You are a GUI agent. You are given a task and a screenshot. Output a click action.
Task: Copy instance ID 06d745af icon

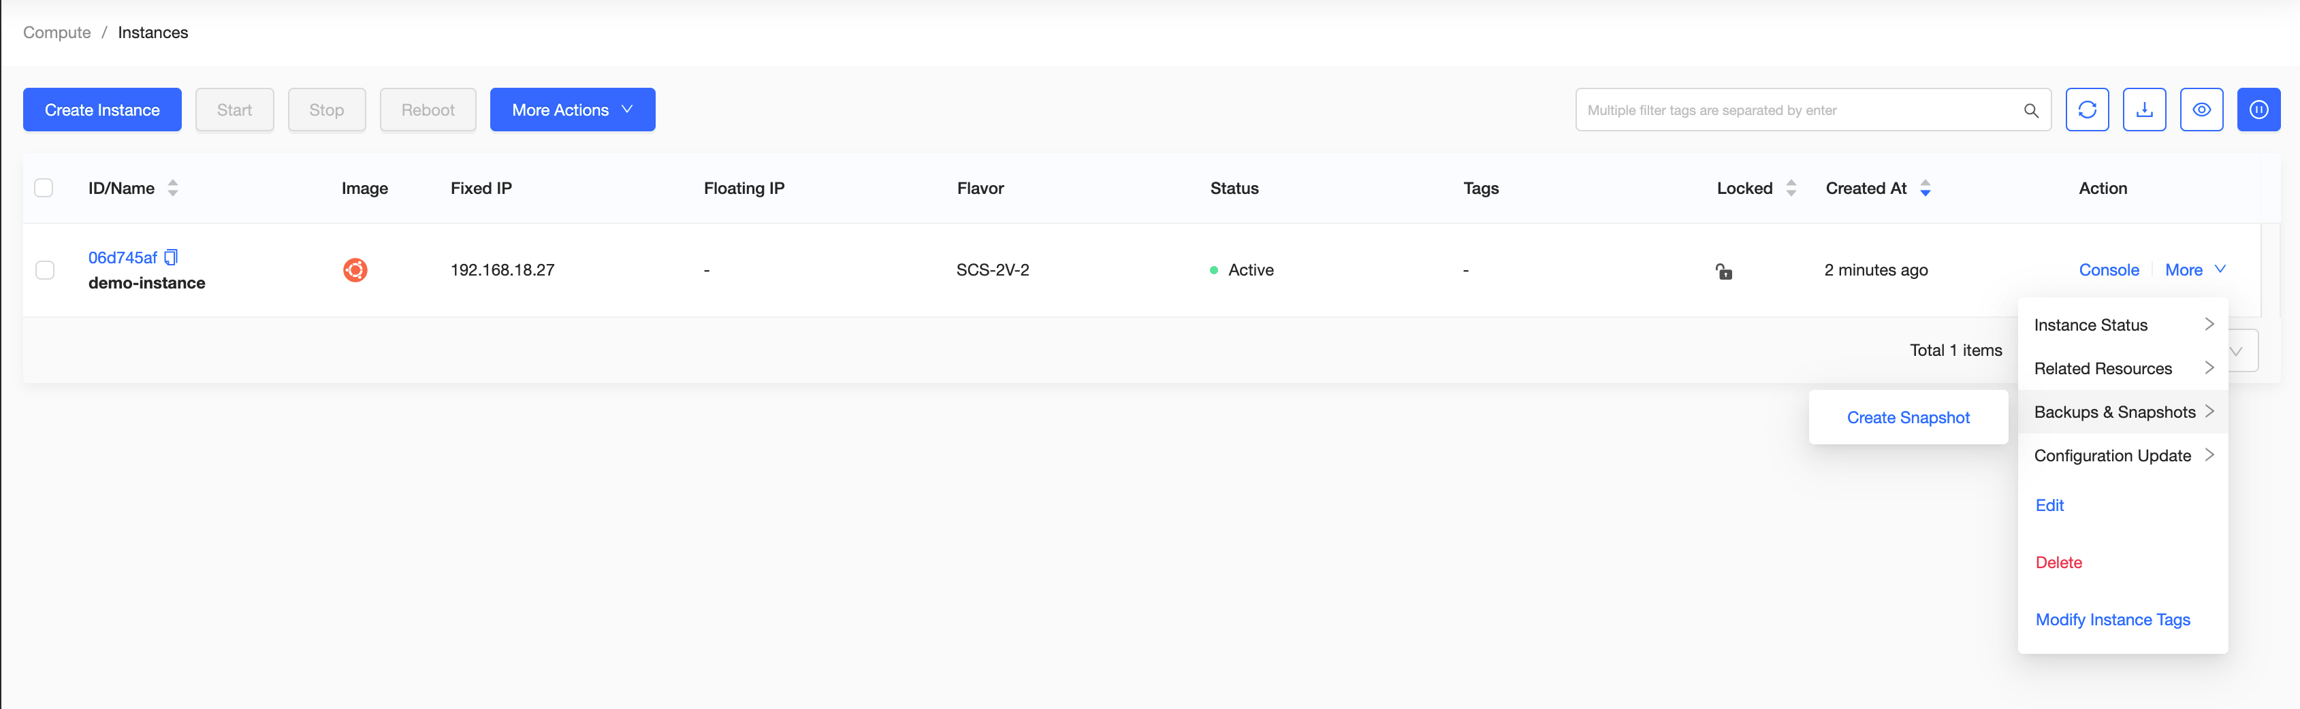tap(172, 258)
